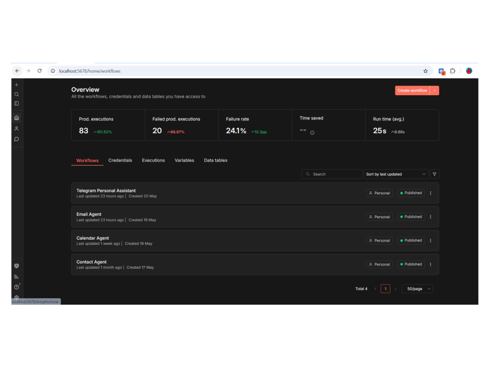Open the Help question mark icon in sidebar

(17, 287)
